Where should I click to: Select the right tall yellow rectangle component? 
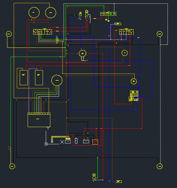coord(39,77)
